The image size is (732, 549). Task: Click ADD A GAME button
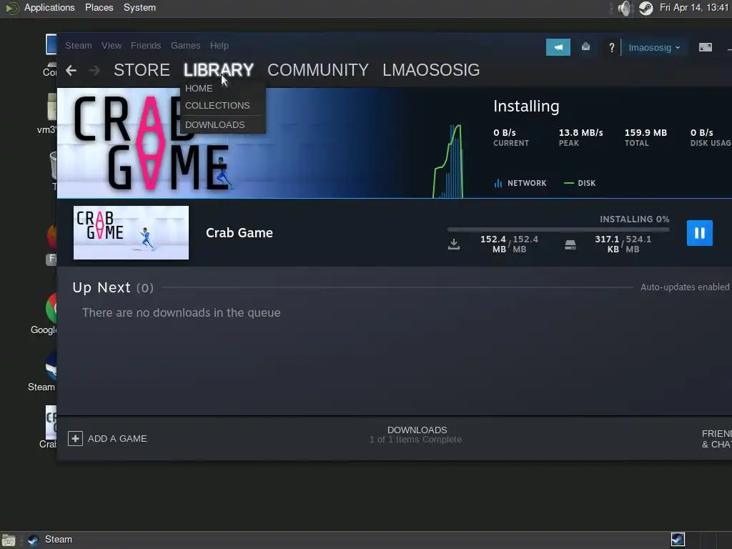click(x=107, y=438)
